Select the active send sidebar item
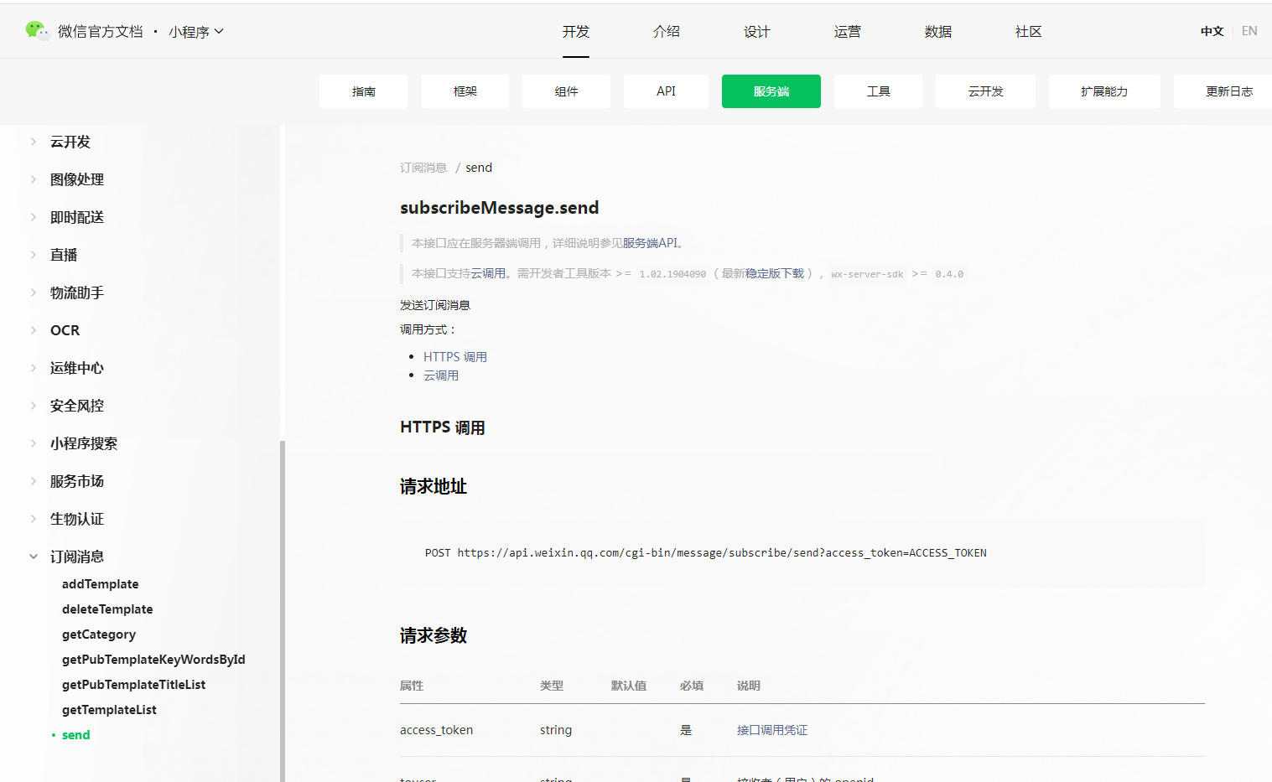This screenshot has width=1272, height=782. coord(75,735)
